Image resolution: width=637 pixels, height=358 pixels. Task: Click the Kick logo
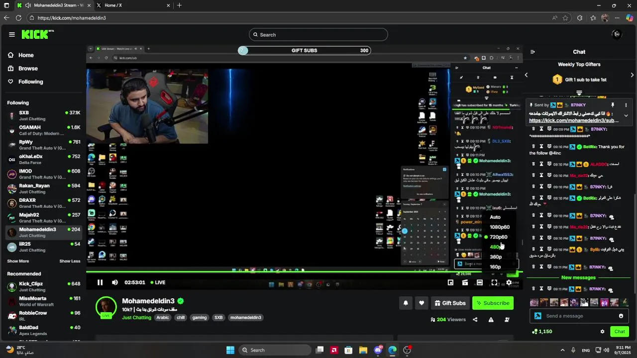pyautogui.click(x=37, y=34)
